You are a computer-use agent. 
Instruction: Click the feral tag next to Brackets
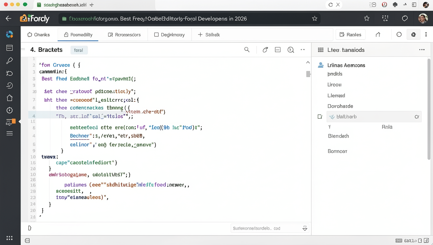[x=79, y=50]
